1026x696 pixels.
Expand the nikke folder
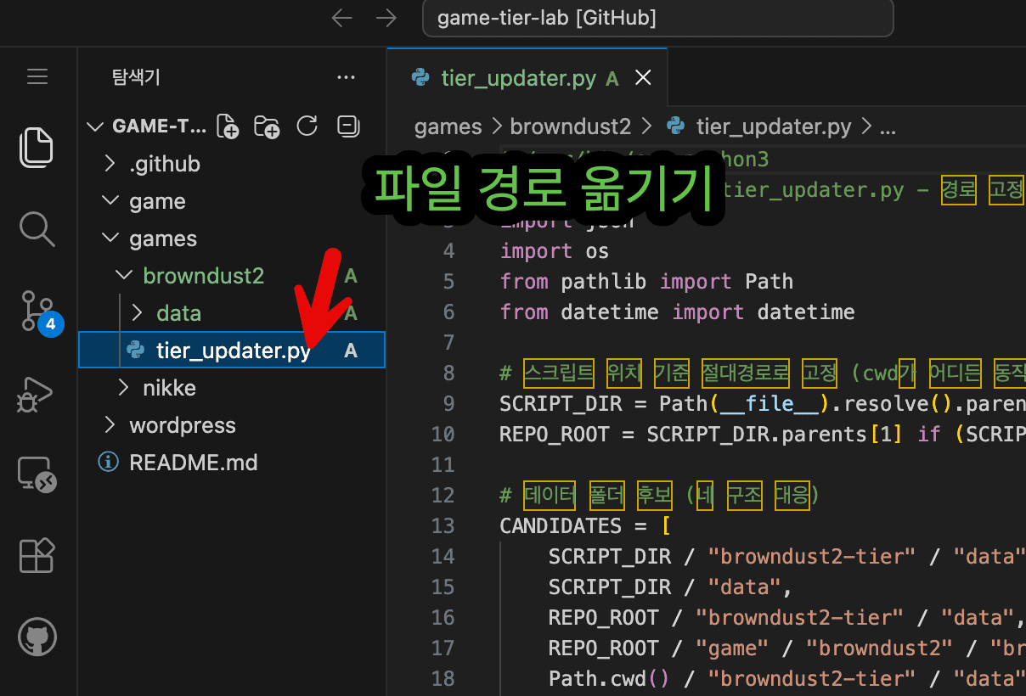[231, 388]
